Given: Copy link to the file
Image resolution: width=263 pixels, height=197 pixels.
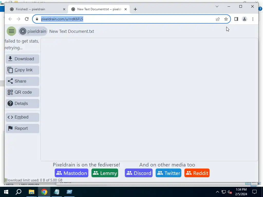Looking at the screenshot, I should [x=23, y=70].
